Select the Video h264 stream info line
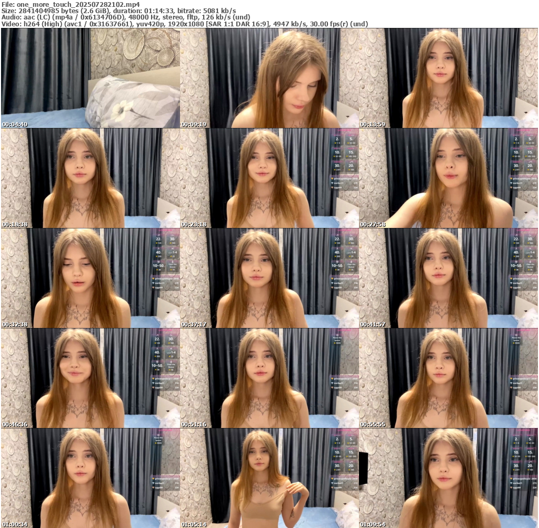 click(x=185, y=24)
